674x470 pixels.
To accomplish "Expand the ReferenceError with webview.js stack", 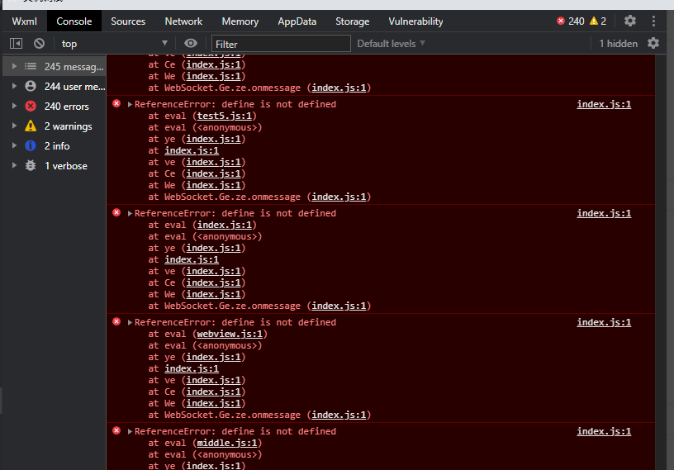I will point(130,322).
